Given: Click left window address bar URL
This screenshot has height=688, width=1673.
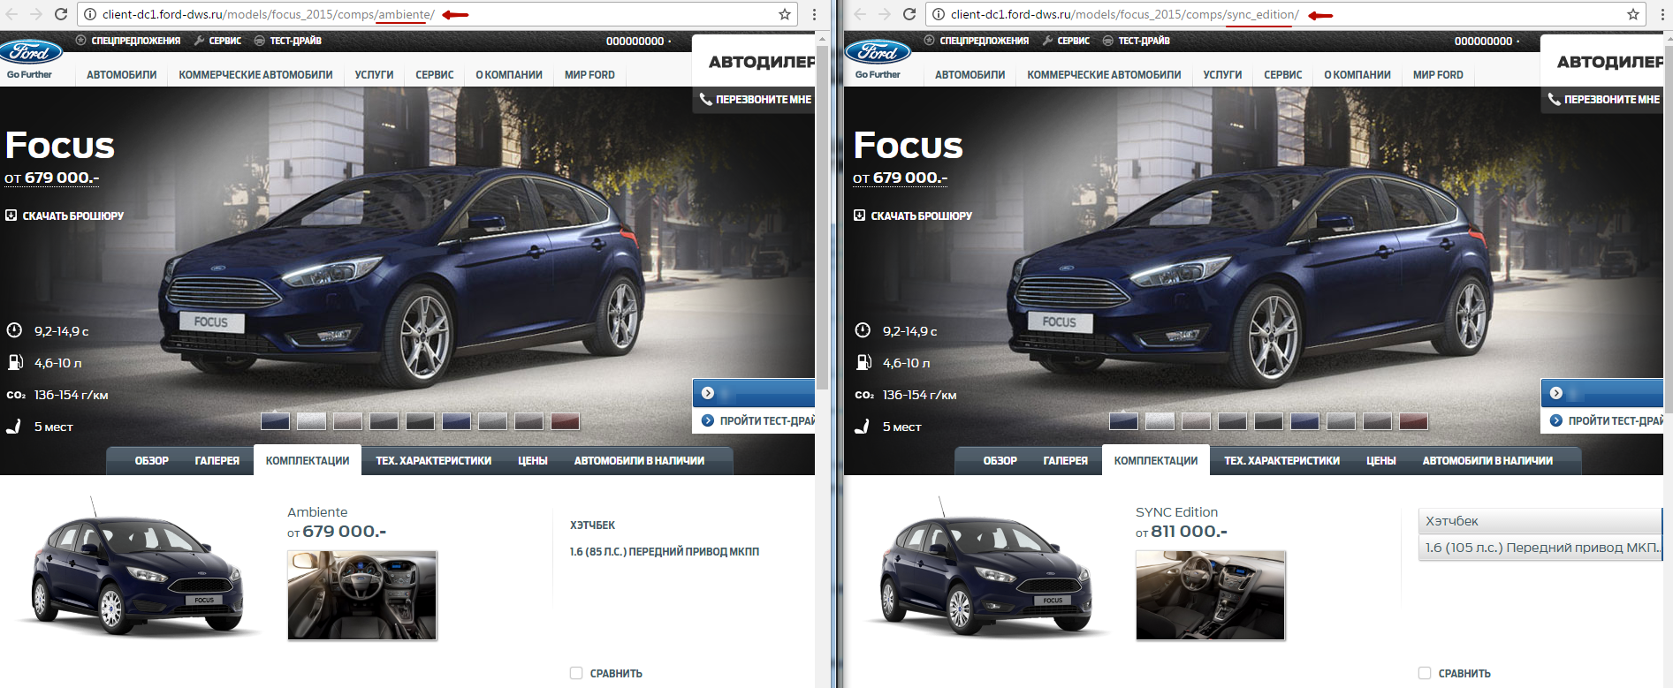Looking at the screenshot, I should pos(269,14).
